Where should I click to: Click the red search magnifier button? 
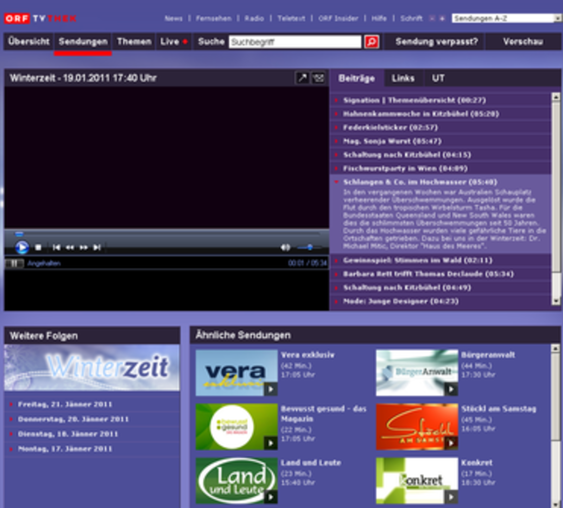click(372, 42)
